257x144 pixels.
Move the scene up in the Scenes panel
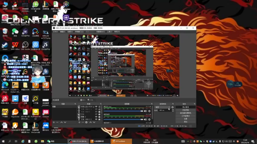point(61,122)
